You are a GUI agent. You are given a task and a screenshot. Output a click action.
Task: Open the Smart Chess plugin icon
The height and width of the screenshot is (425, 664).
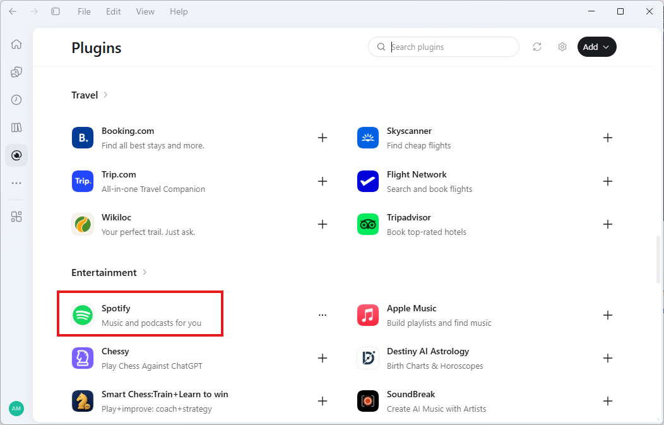pos(83,401)
